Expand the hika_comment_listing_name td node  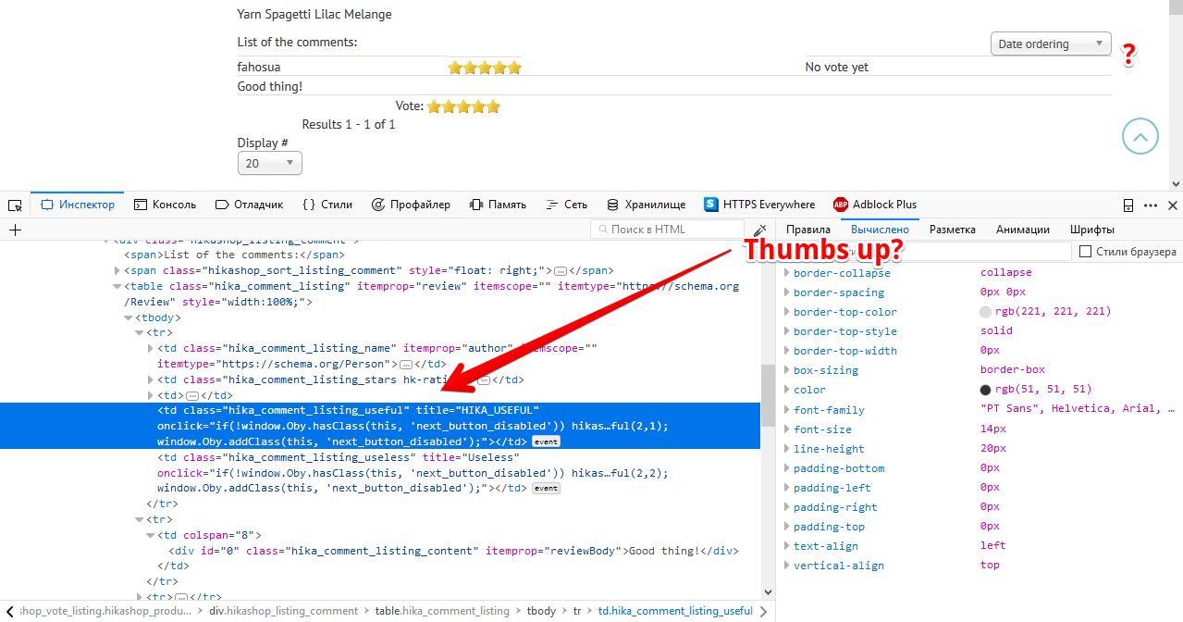click(x=151, y=348)
